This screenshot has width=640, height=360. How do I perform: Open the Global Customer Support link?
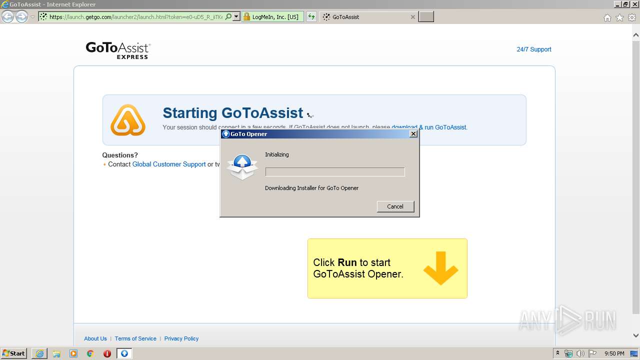tap(169, 164)
